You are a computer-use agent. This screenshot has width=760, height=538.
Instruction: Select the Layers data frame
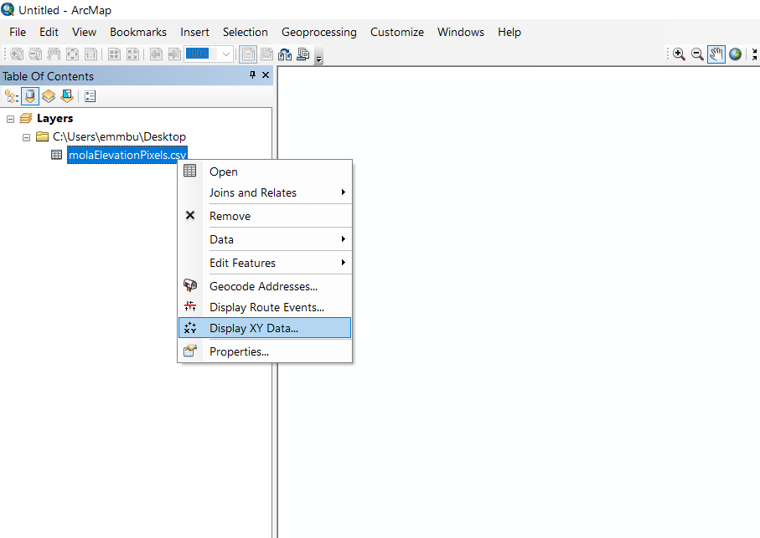coord(54,119)
